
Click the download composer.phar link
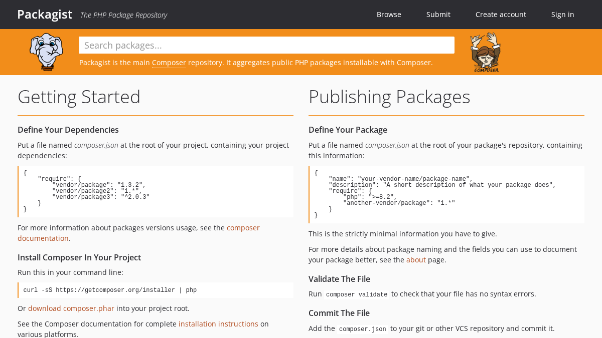(x=71, y=308)
